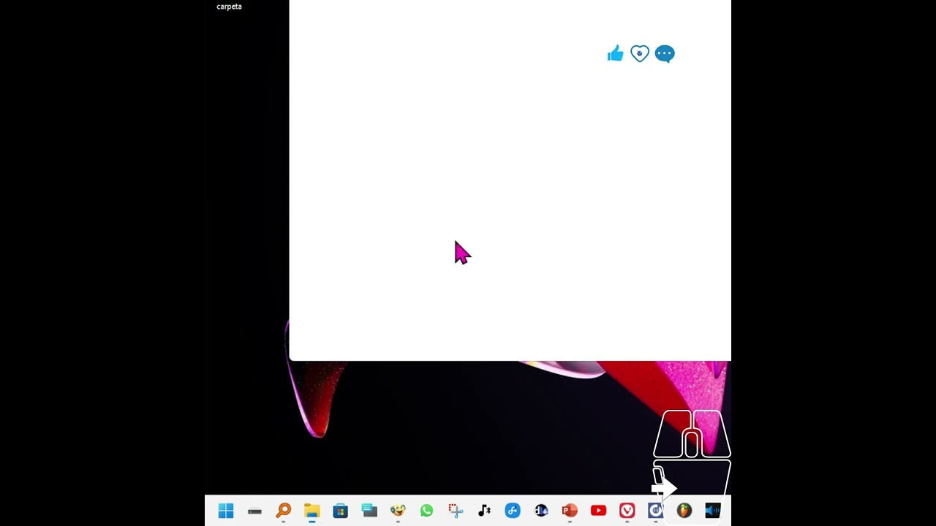Open WhatsApp from the taskbar
This screenshot has height=526, width=936.
tap(426, 511)
